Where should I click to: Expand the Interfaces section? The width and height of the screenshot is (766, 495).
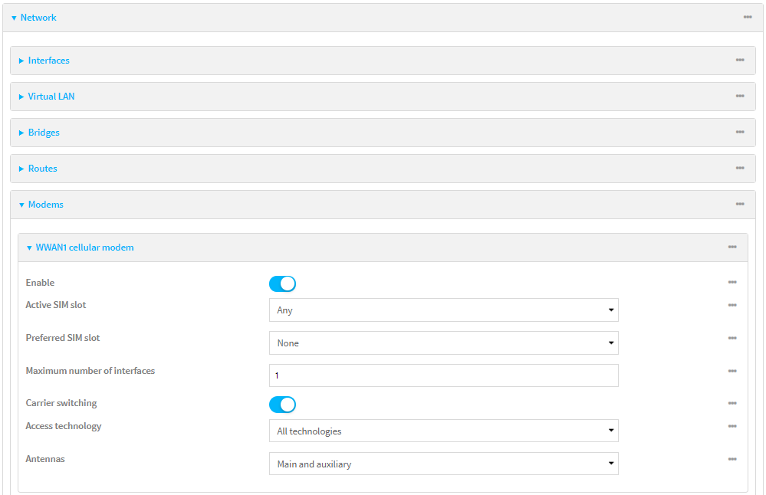pos(49,60)
